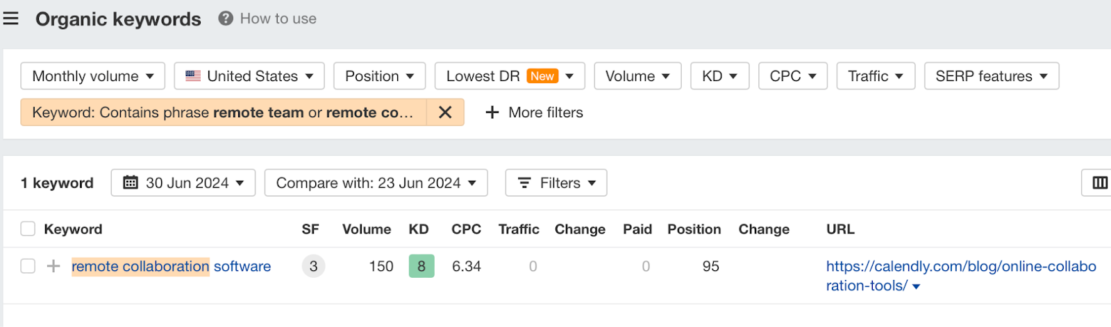Screen dimensions: 1111x327
Task: Open the Monthly volume dropdown
Action: pyautogui.click(x=93, y=76)
